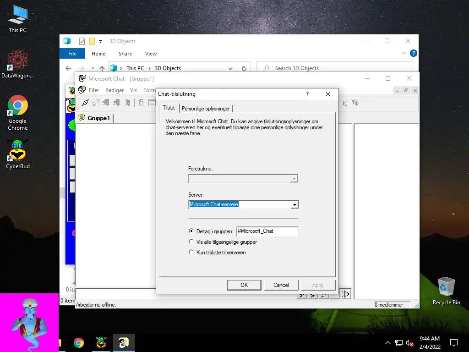This screenshot has width=469, height=352.
Task: Click the Connect plug icon in Microsoft Chat toolbar
Action: 85,103
